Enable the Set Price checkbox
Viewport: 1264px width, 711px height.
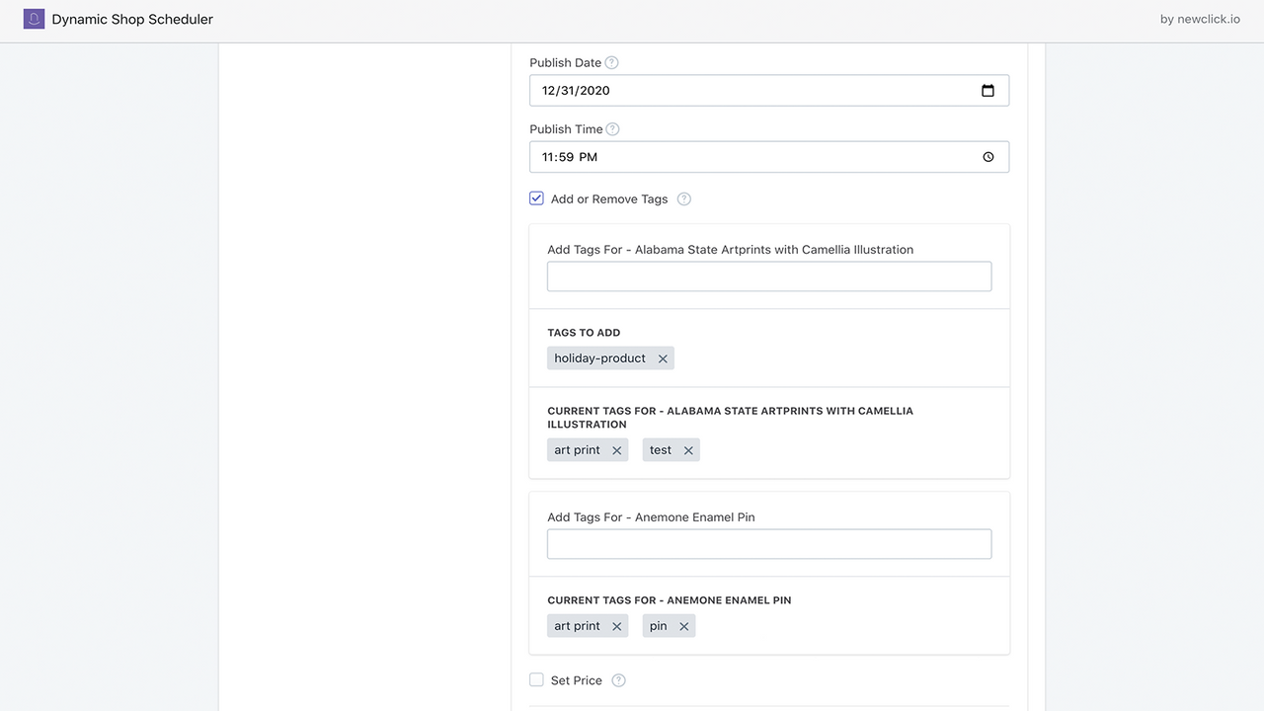(x=536, y=679)
